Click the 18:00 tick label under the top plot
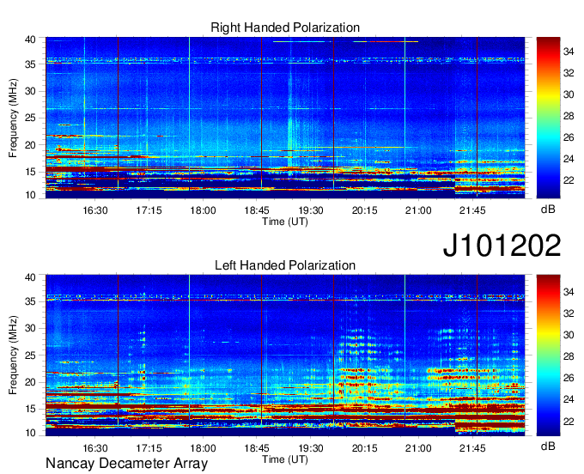The height and width of the screenshot is (474, 584). click(x=203, y=210)
